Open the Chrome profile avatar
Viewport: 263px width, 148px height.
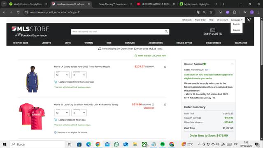[252, 12]
